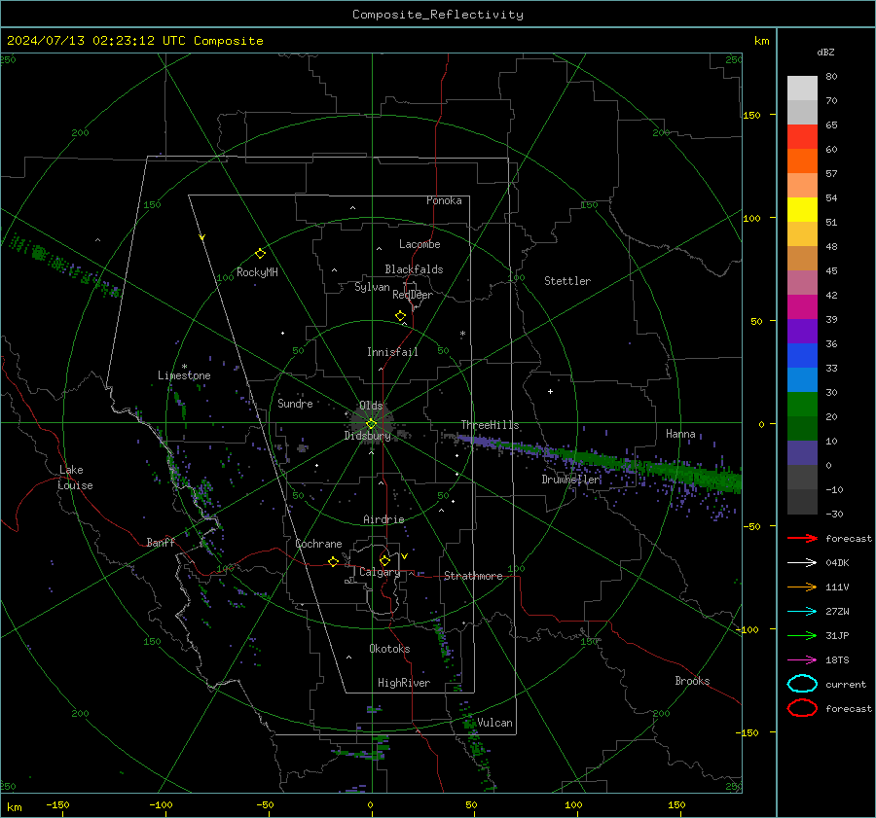Select the cyan 27ZW arrow icon
Viewport: 876px width, 818px height.
(x=802, y=612)
